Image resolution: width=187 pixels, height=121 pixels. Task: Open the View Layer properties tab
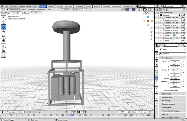pyautogui.click(x=157, y=61)
